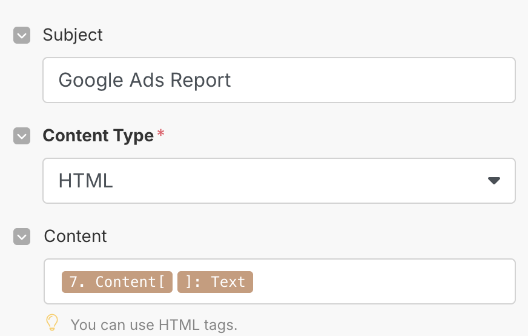Image resolution: width=528 pixels, height=336 pixels.
Task: Toggle the chevron beside Content Type
Action: (22, 136)
